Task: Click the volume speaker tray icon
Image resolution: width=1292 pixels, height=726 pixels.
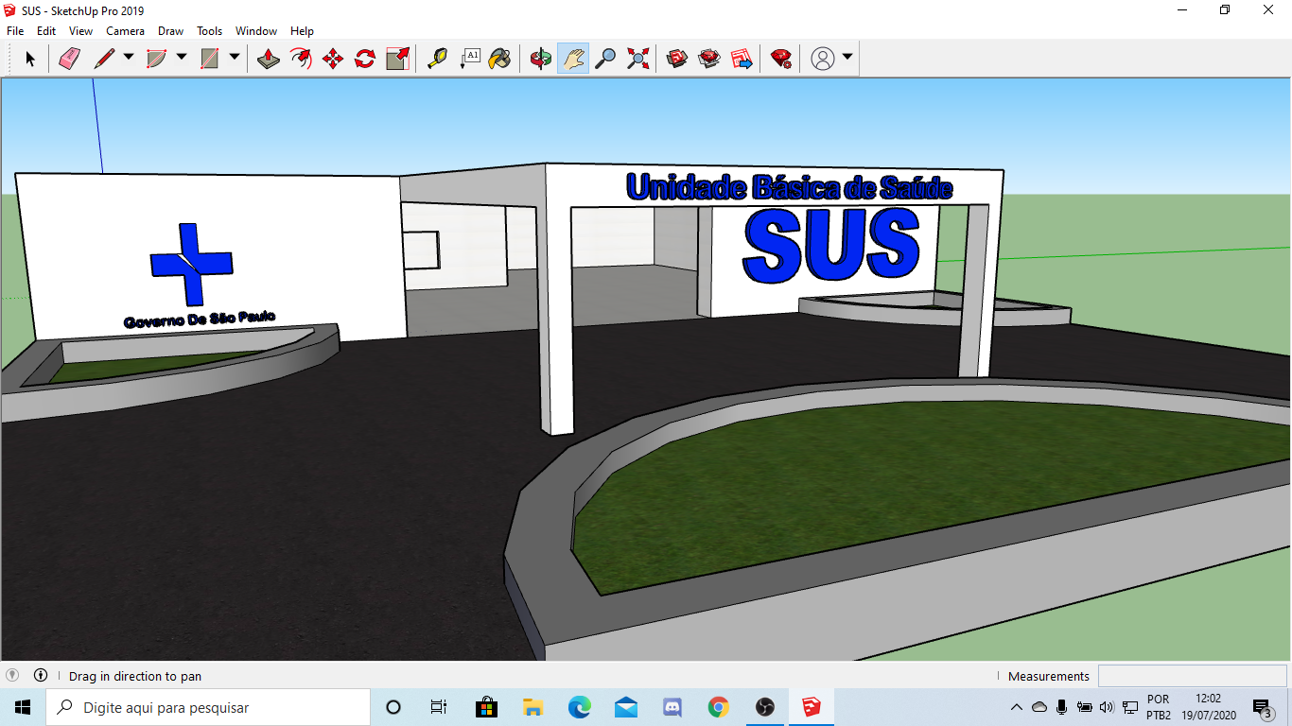Action: [1107, 707]
